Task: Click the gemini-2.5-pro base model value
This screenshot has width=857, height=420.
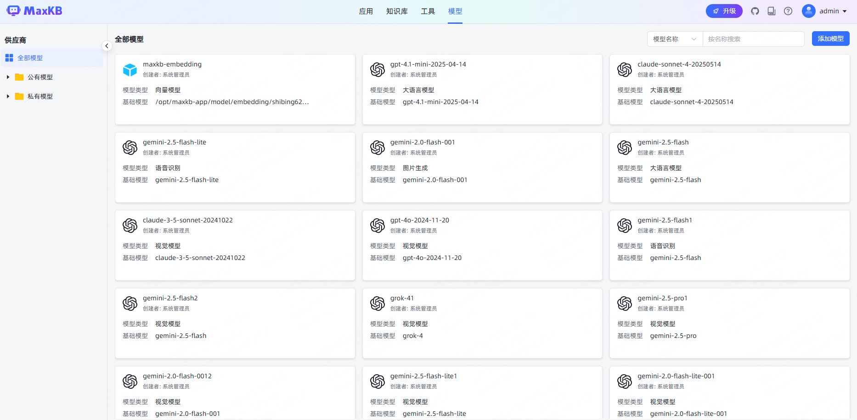Action: tap(673, 336)
